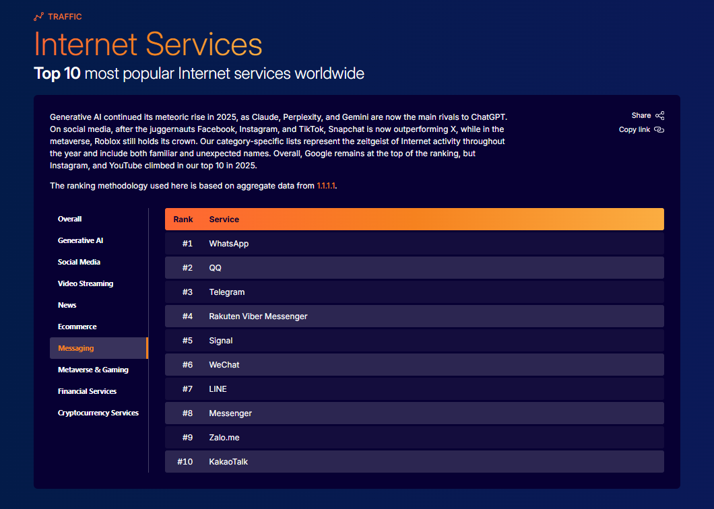Select the Overall category in sidebar
The width and height of the screenshot is (714, 509).
click(69, 219)
